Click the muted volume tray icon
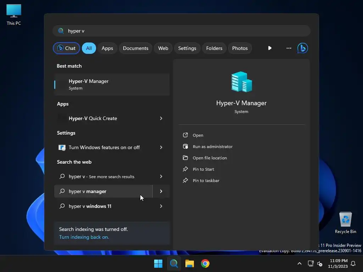363x272 pixels. (320, 263)
